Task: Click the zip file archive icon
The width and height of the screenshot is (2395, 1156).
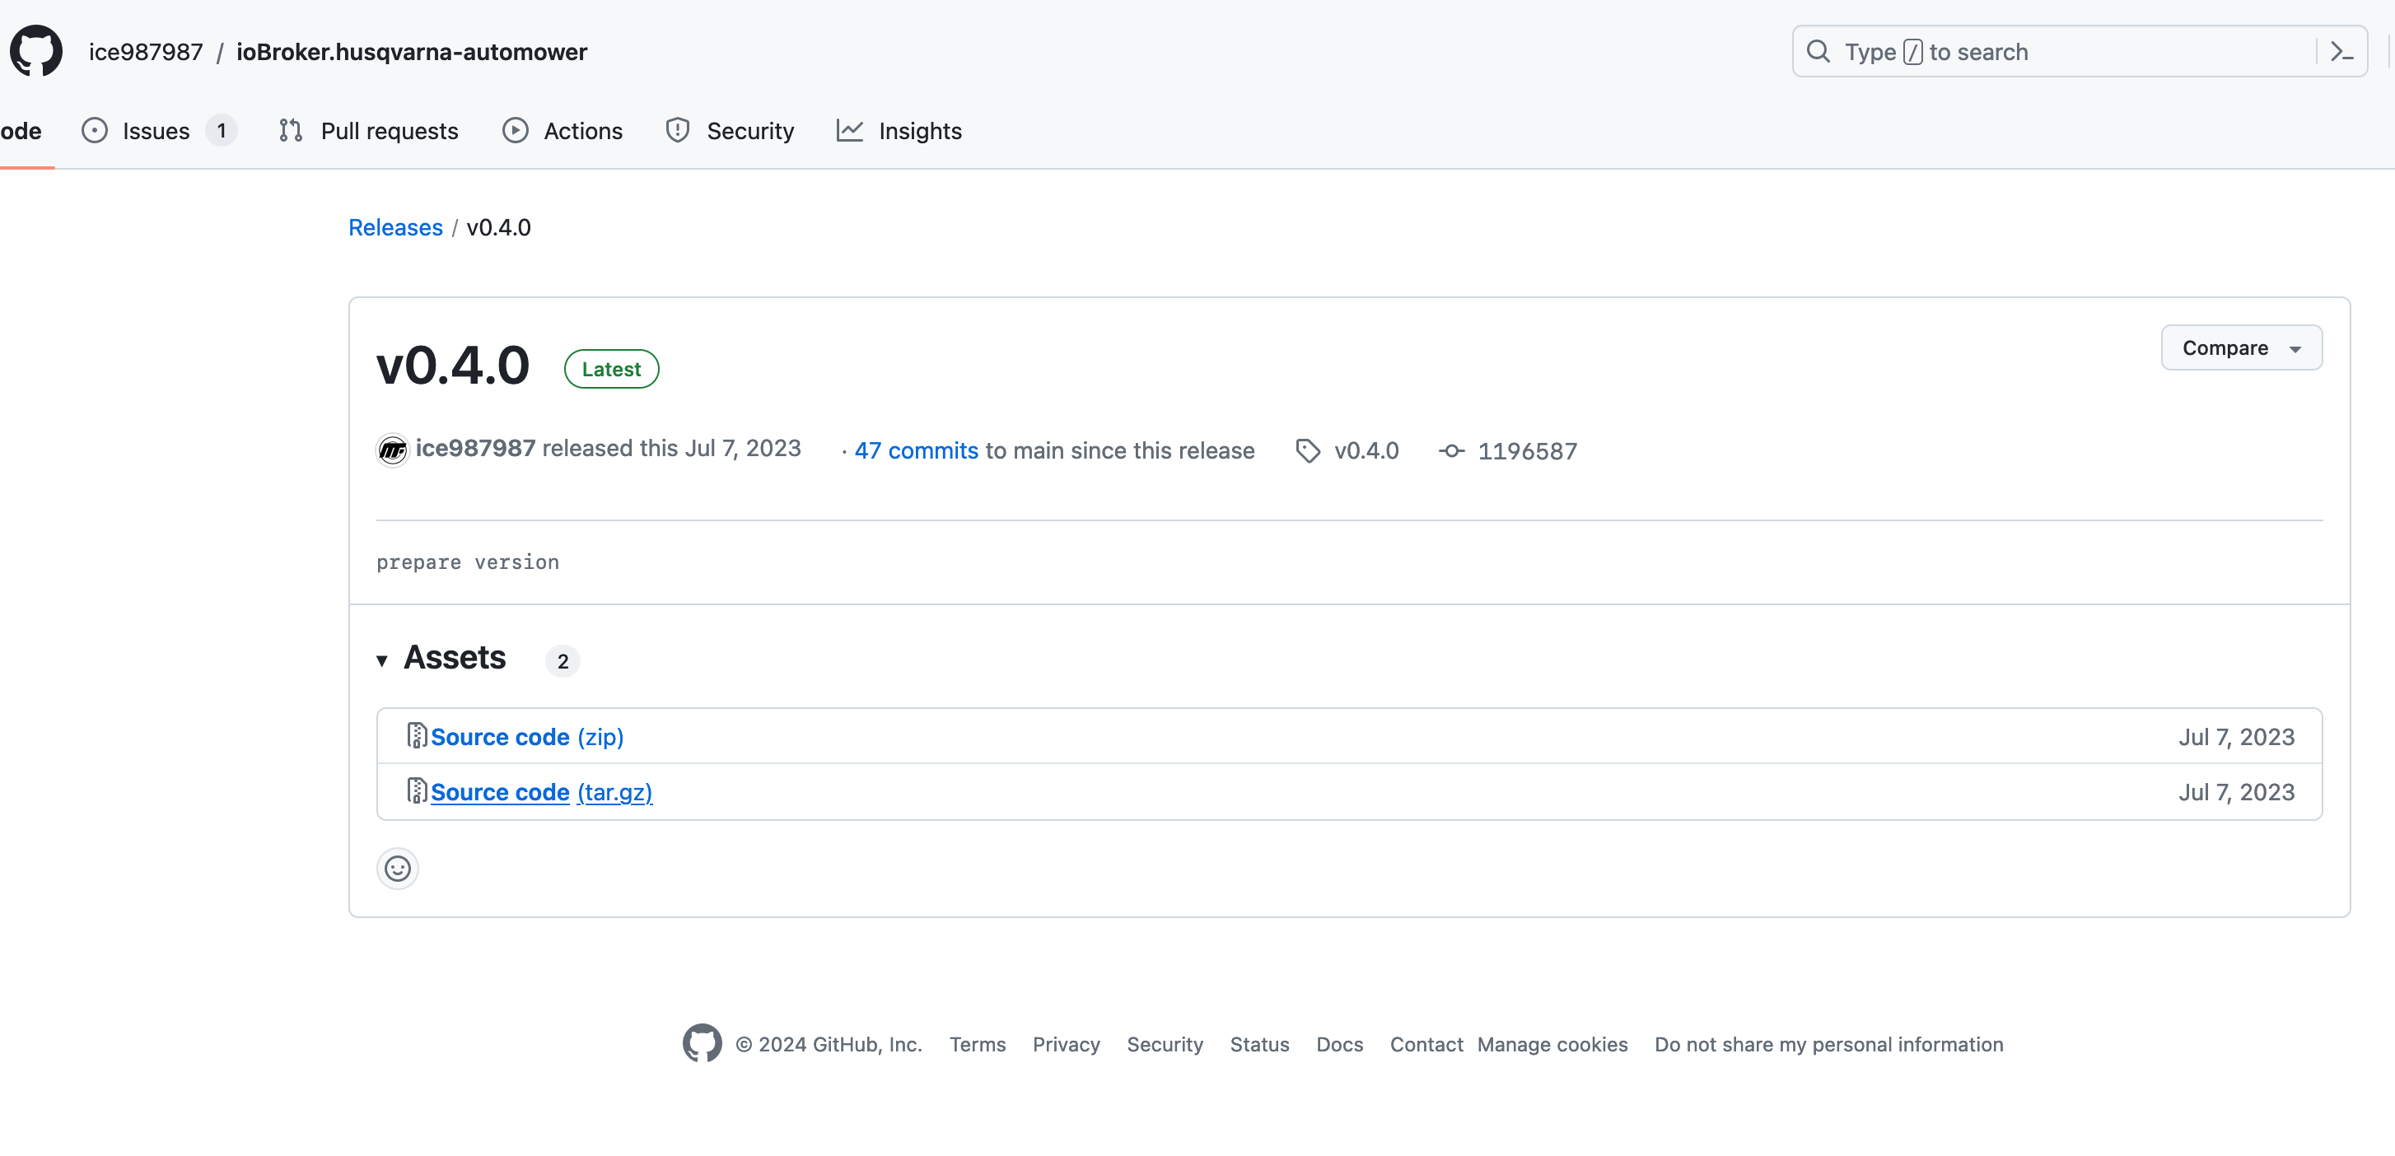Action: [x=417, y=736]
